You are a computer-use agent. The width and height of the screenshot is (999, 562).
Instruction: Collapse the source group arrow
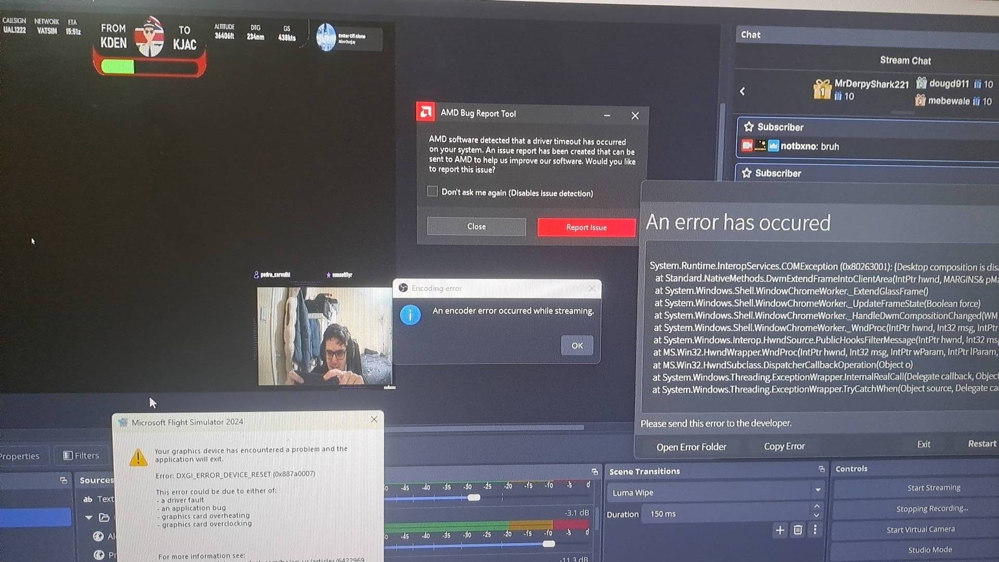(x=88, y=517)
